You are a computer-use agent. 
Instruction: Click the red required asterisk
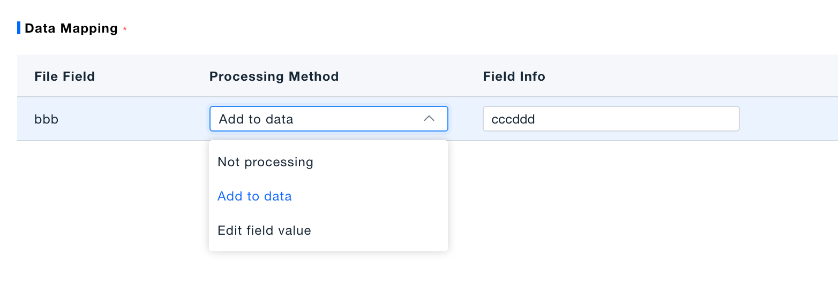(125, 29)
